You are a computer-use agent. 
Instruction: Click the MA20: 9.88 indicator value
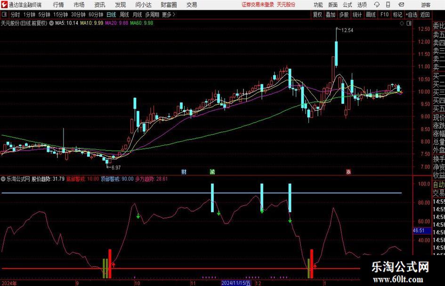[117, 23]
